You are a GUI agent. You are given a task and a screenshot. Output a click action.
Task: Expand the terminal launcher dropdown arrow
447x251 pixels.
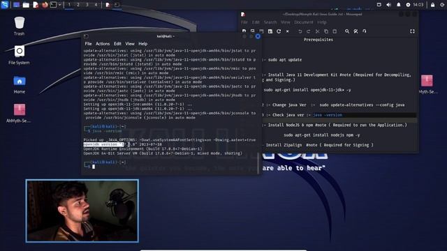59,5
